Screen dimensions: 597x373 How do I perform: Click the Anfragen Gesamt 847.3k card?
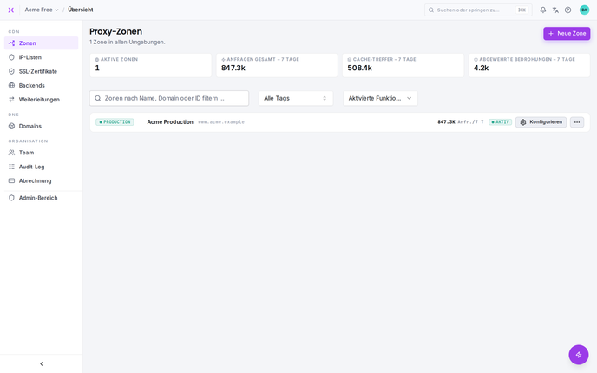click(277, 65)
